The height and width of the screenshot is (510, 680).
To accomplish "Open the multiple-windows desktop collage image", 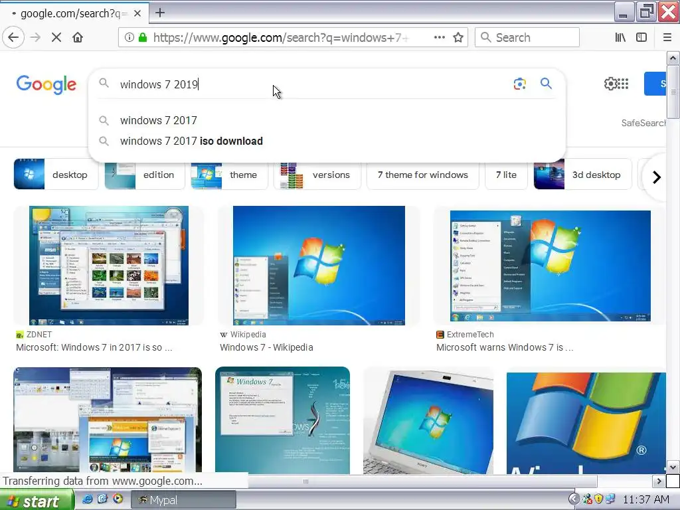I will click(108, 420).
